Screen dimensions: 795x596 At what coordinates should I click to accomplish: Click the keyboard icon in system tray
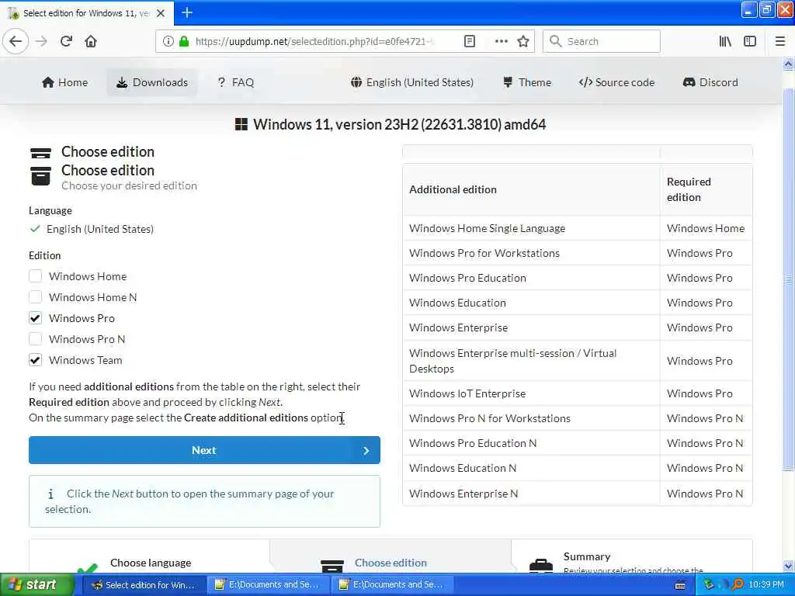click(x=680, y=585)
